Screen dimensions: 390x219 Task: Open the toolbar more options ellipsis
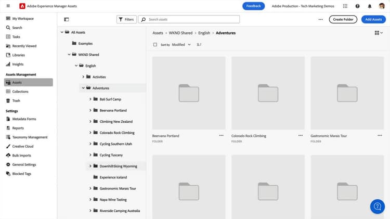[x=321, y=19]
